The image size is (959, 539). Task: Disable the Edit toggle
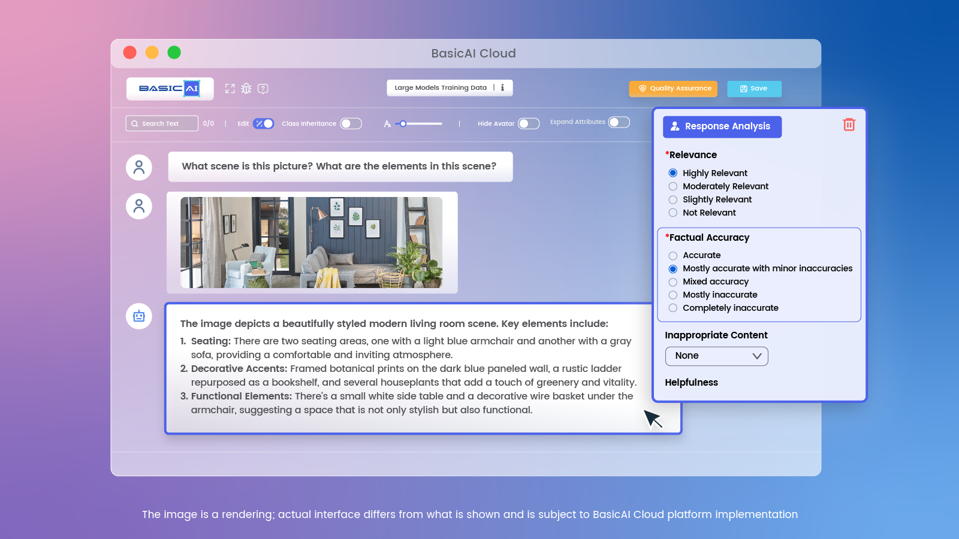(264, 123)
